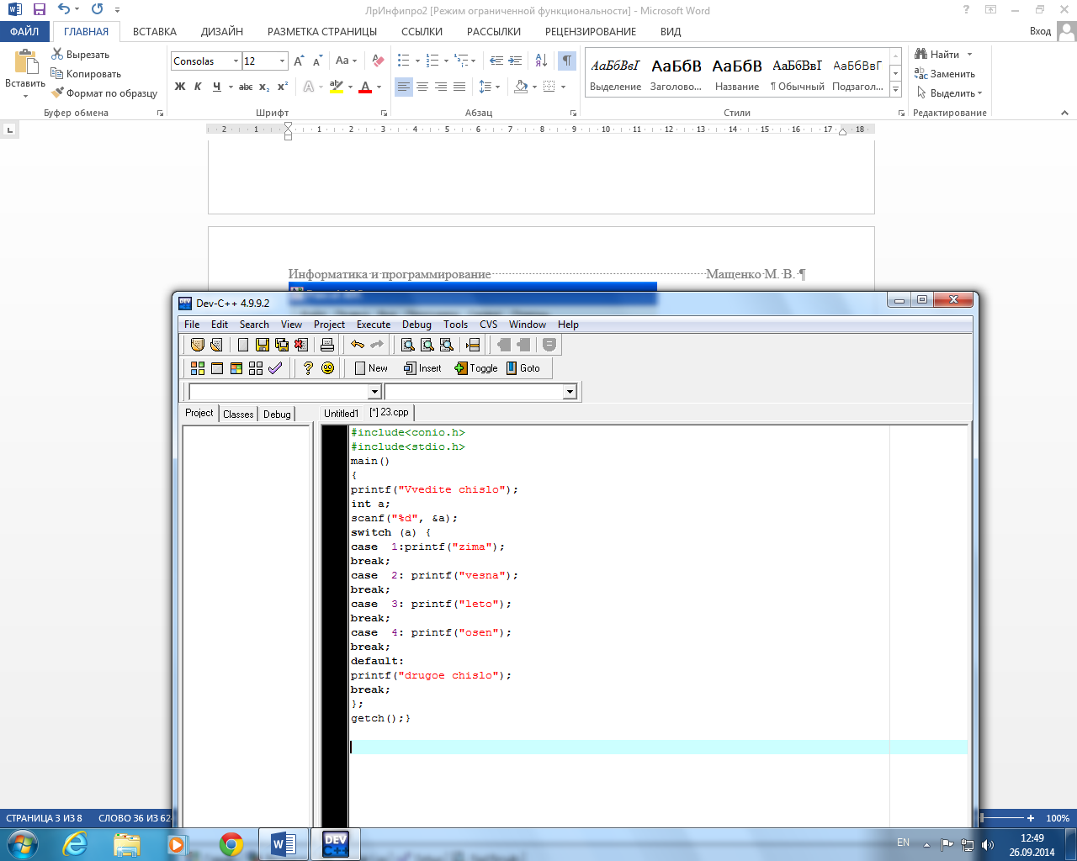This screenshot has width=1077, height=861.
Task: Toggle underline Ч formatting
Action: (216, 87)
